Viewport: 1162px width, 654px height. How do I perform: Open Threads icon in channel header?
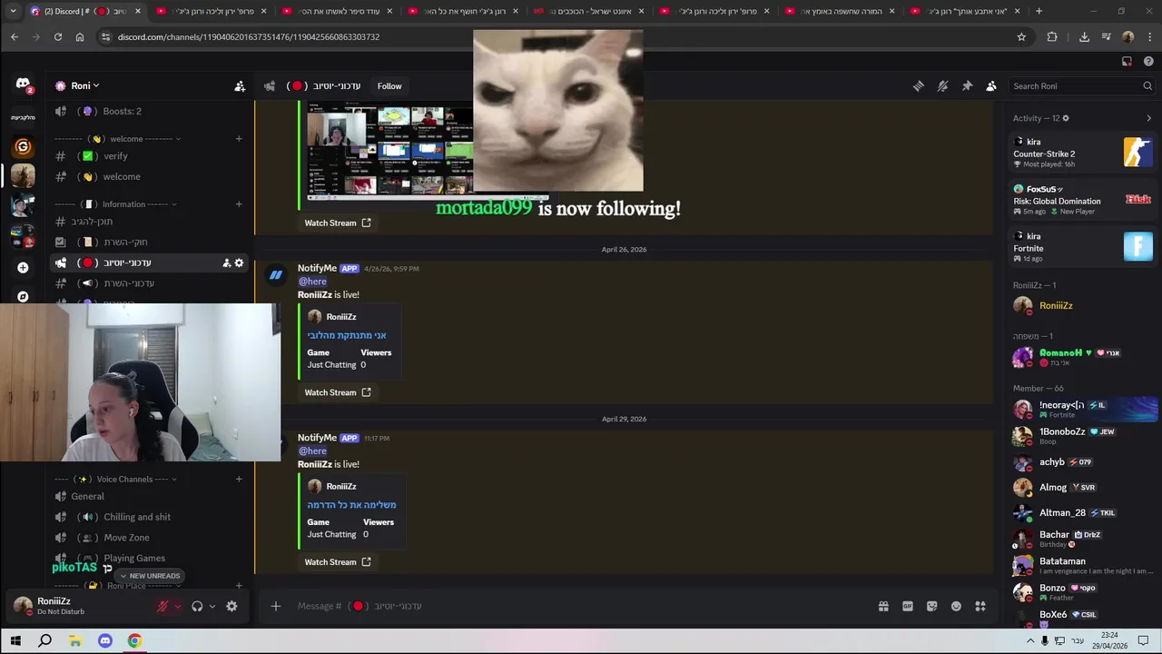[919, 86]
